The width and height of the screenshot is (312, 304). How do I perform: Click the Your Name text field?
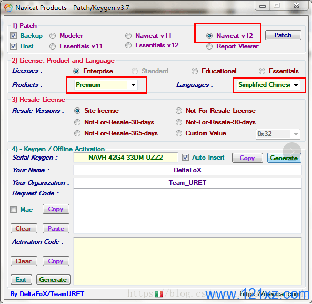click(187, 170)
